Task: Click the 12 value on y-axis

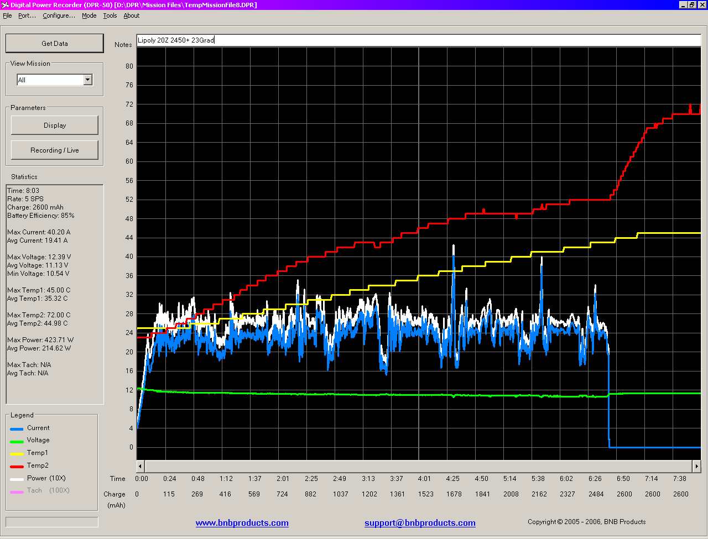Action: point(129,390)
